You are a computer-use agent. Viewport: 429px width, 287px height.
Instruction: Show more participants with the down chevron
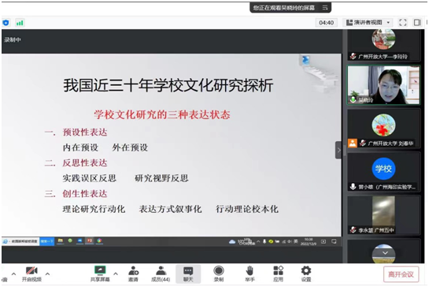point(385,253)
